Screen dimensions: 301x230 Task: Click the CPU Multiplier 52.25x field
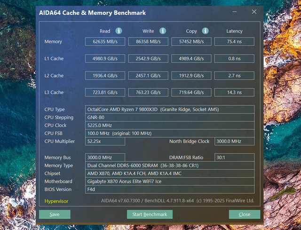105,141
